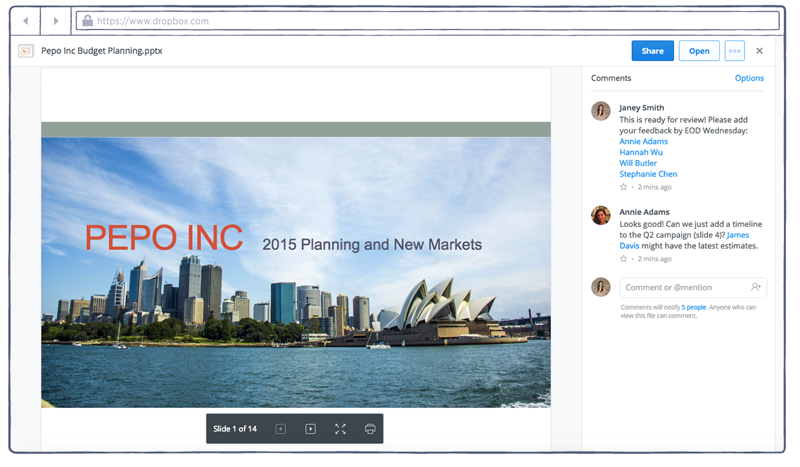Viewport: 800px width, 467px height.
Task: Focus the Comment or @mention field
Action: 683,287
